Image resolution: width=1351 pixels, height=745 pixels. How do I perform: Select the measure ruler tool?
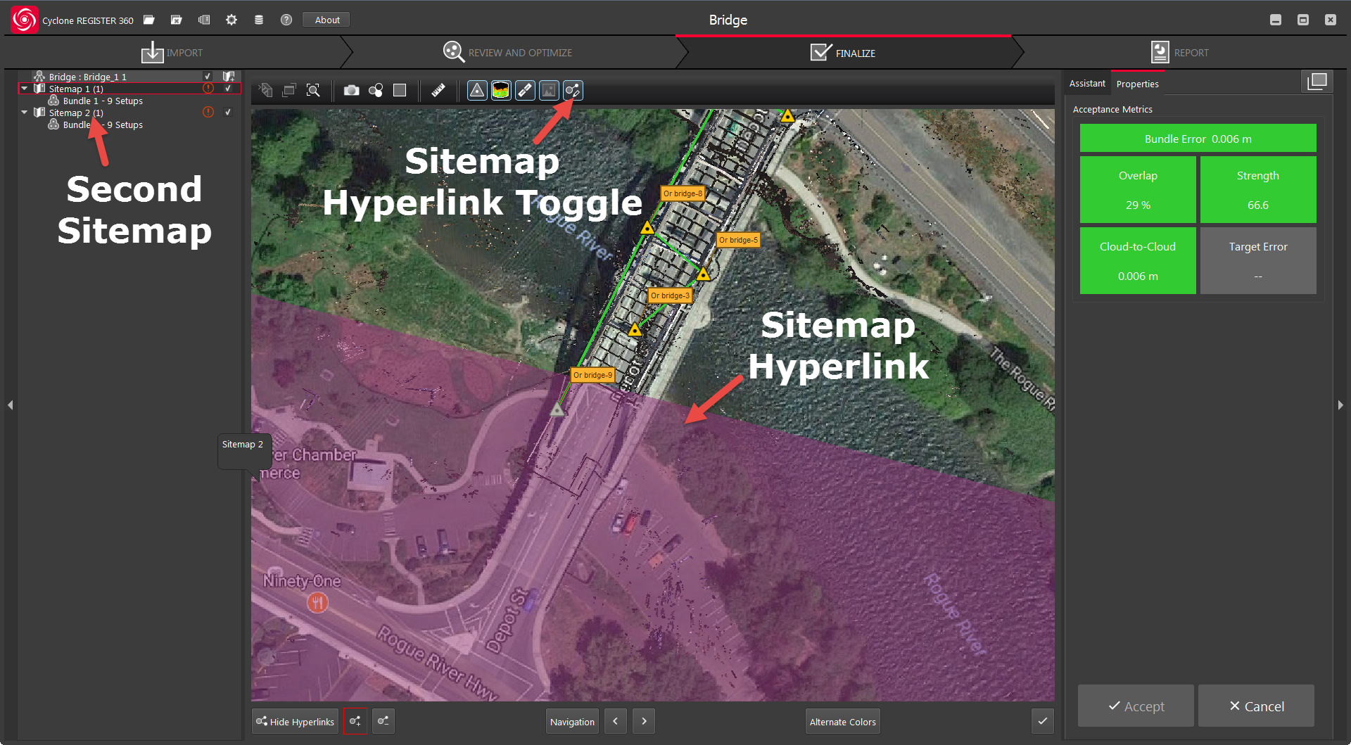pos(438,90)
